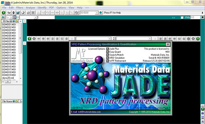This screenshot has width=205, height=124.
Task: Click the gray square icon next to printer
Action: (33, 13)
